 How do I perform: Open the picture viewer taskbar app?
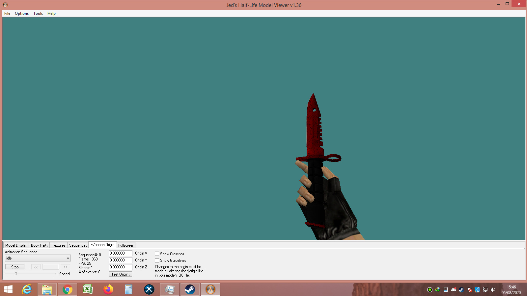pyautogui.click(x=170, y=289)
